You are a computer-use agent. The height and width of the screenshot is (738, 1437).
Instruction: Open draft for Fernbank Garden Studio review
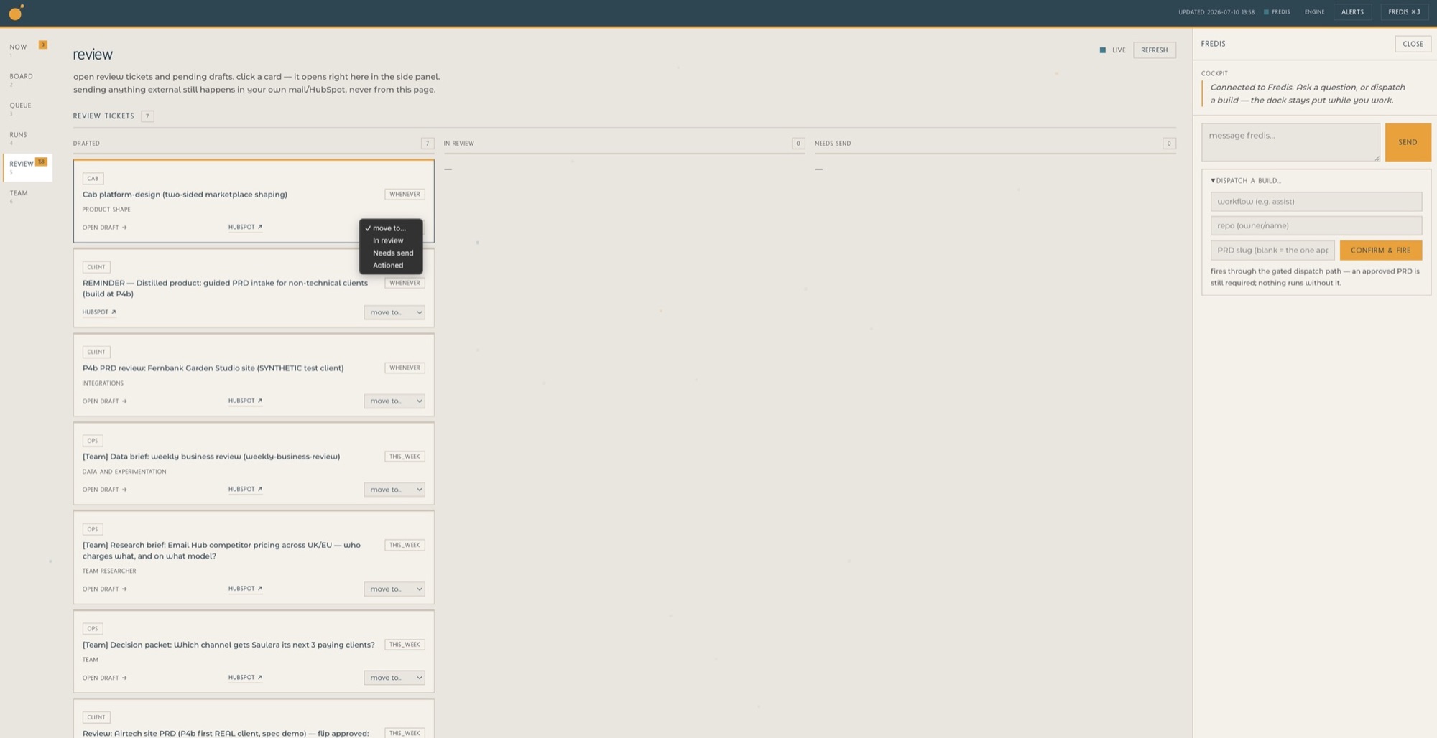(x=104, y=401)
